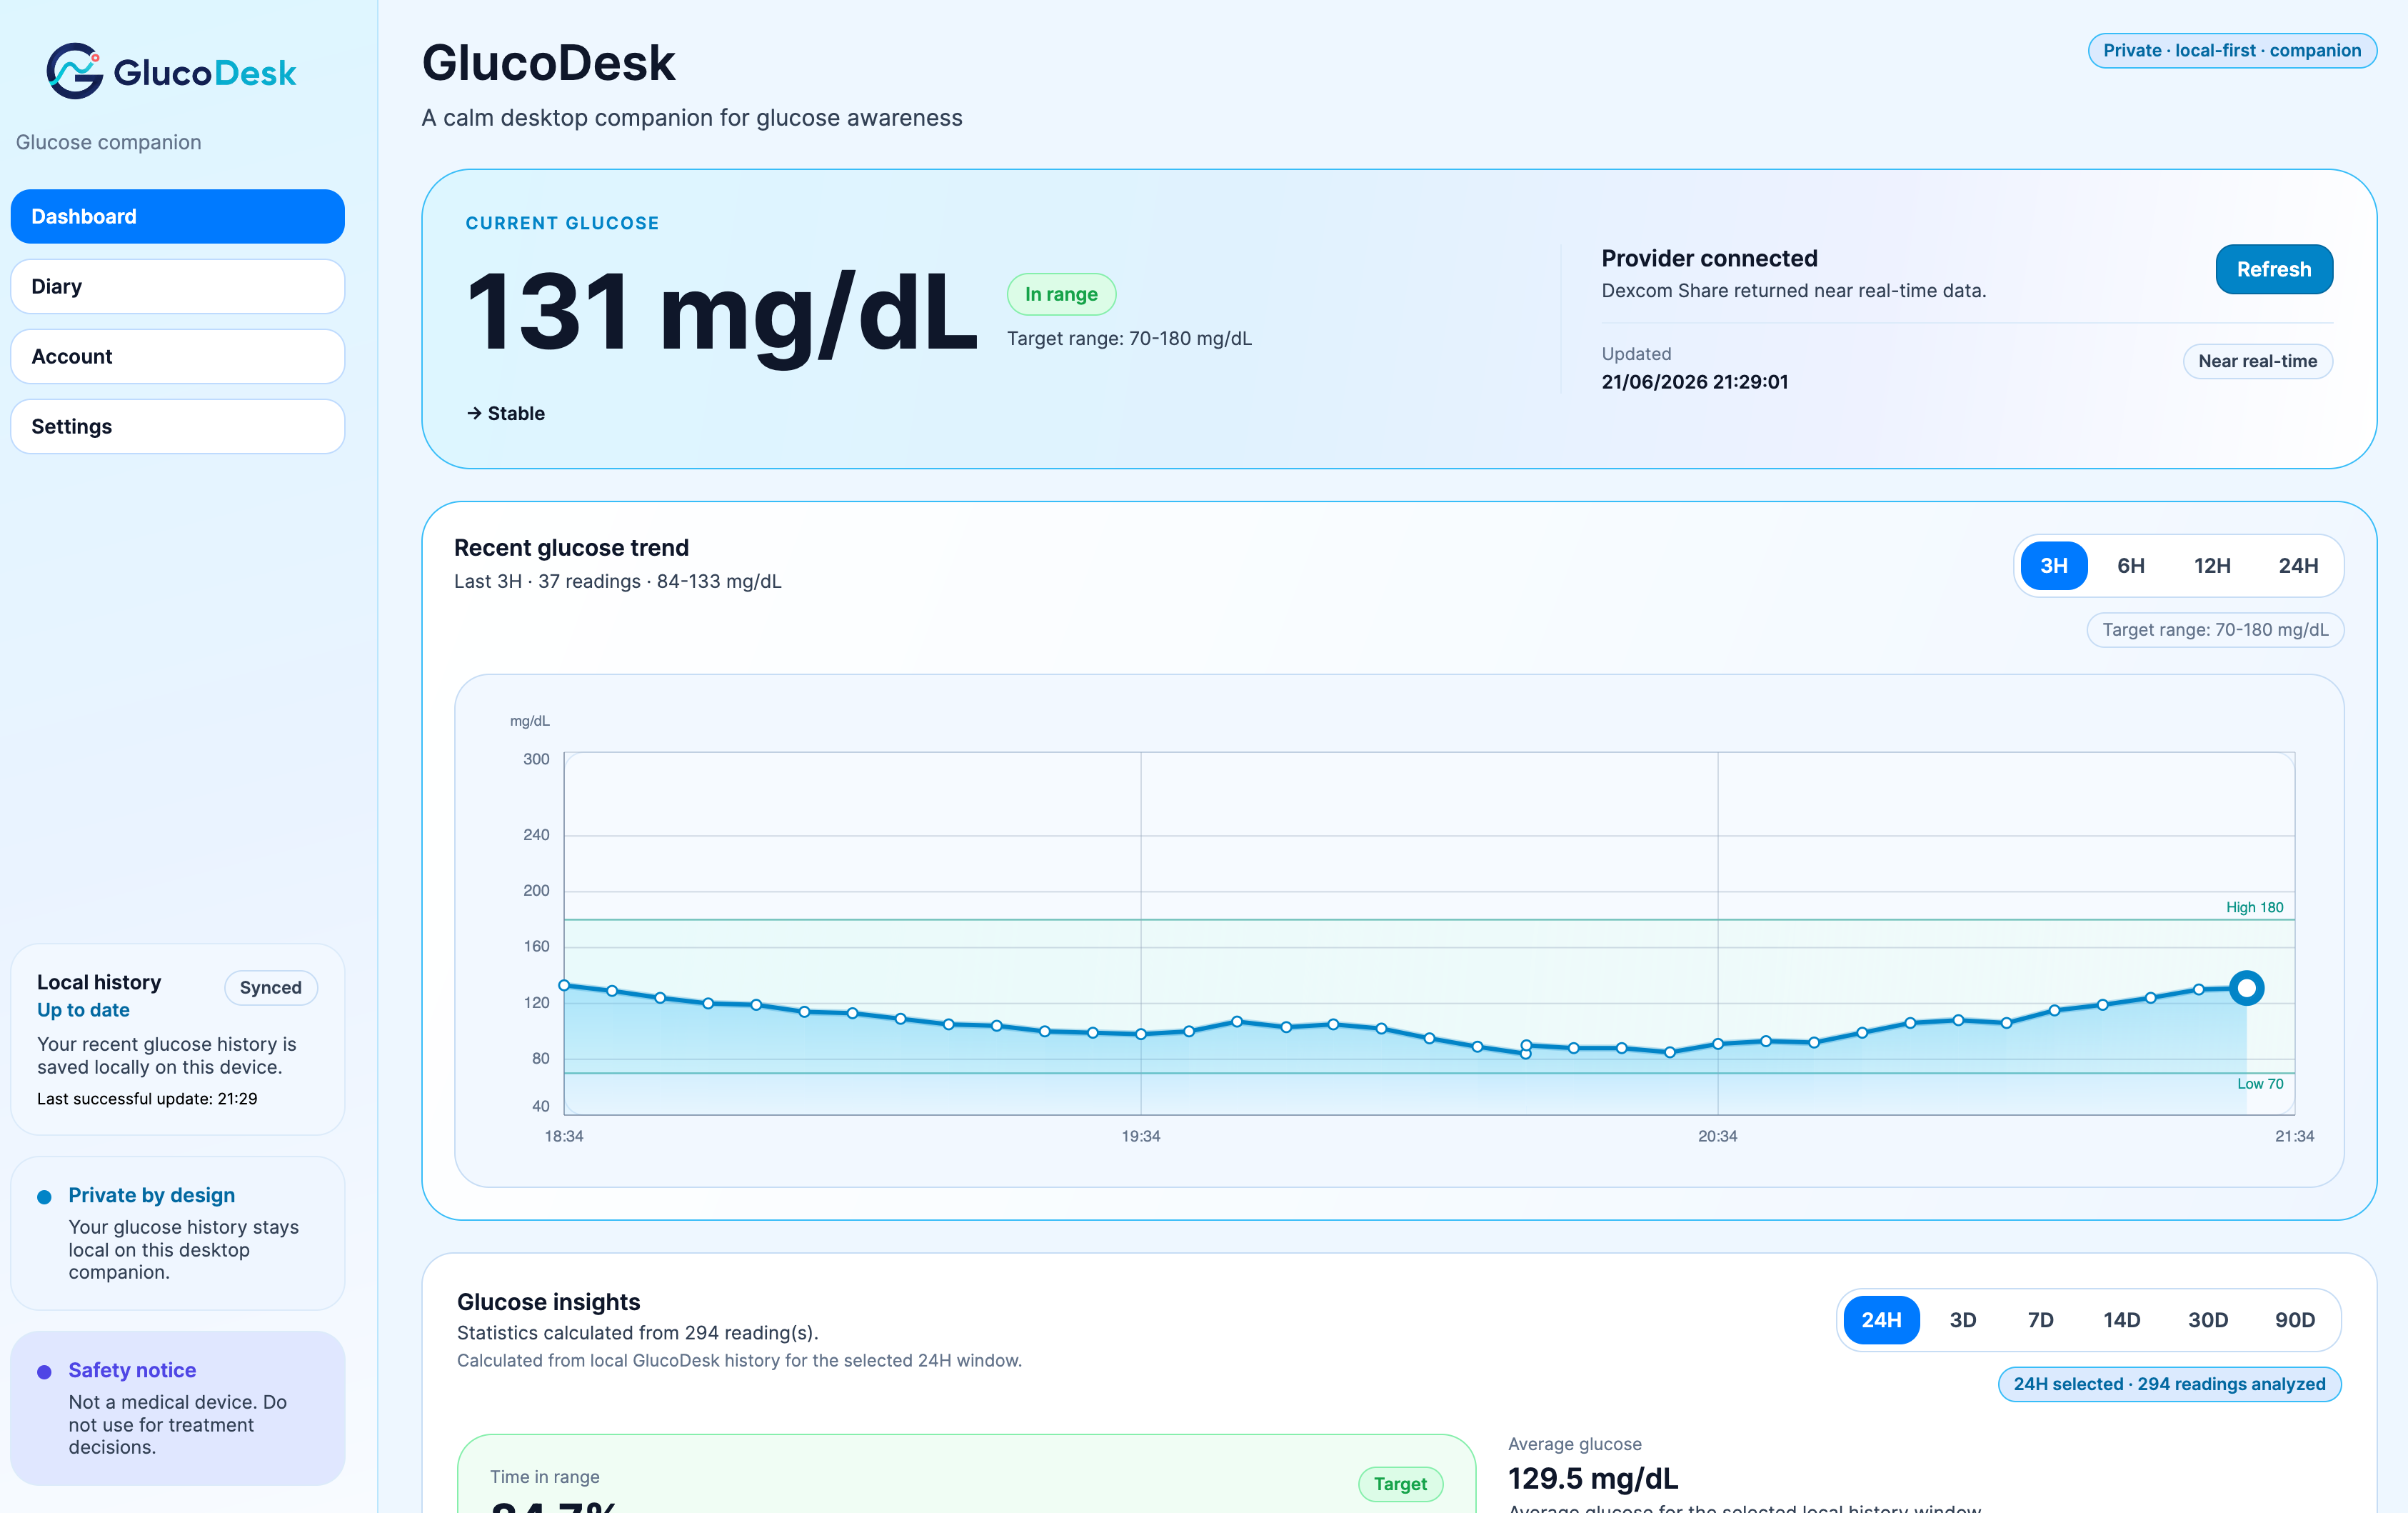Click the 24H selected readings analyzed pill
Screen dimensions: 2408x1513
pyautogui.click(x=2169, y=1384)
